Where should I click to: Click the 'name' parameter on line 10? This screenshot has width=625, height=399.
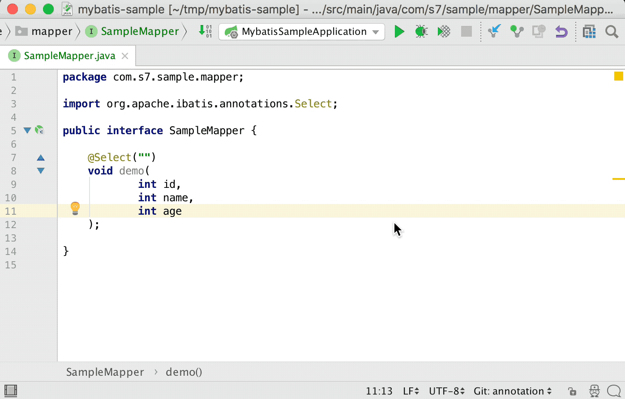(x=176, y=198)
